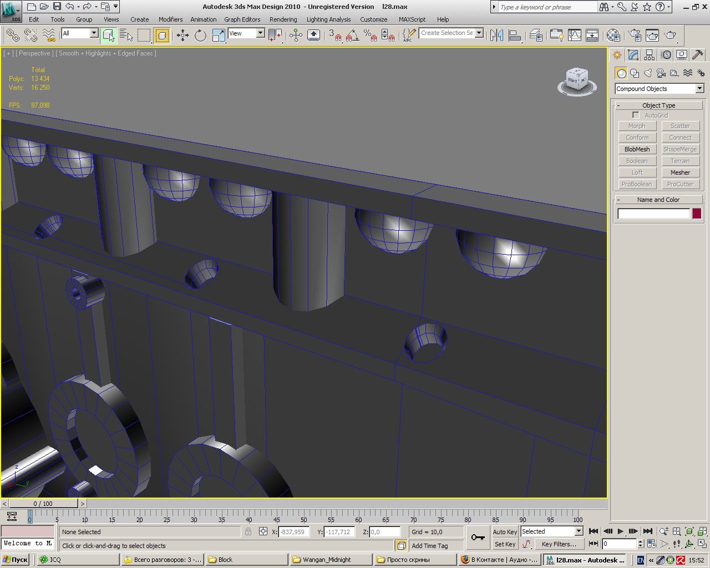Click the Align tool icon

pyautogui.click(x=515, y=35)
